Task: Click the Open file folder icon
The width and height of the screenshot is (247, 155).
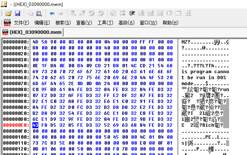Action: point(8,13)
